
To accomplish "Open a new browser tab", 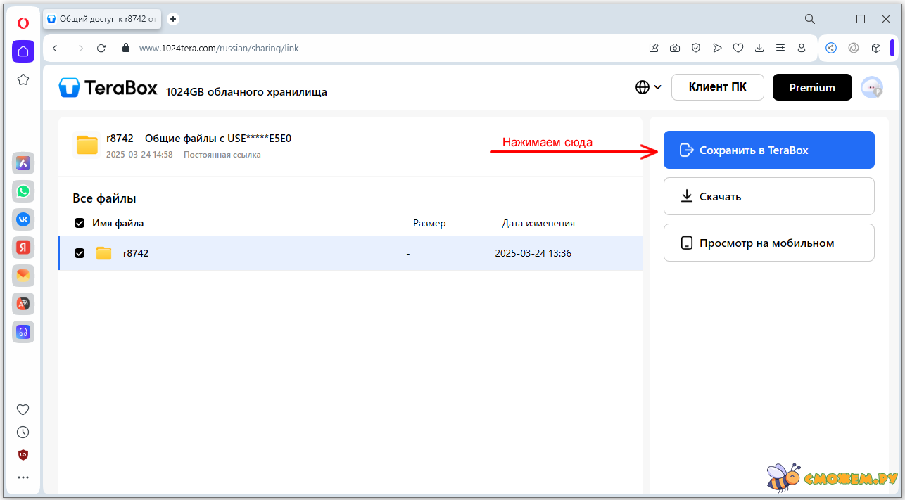I will 174,19.
